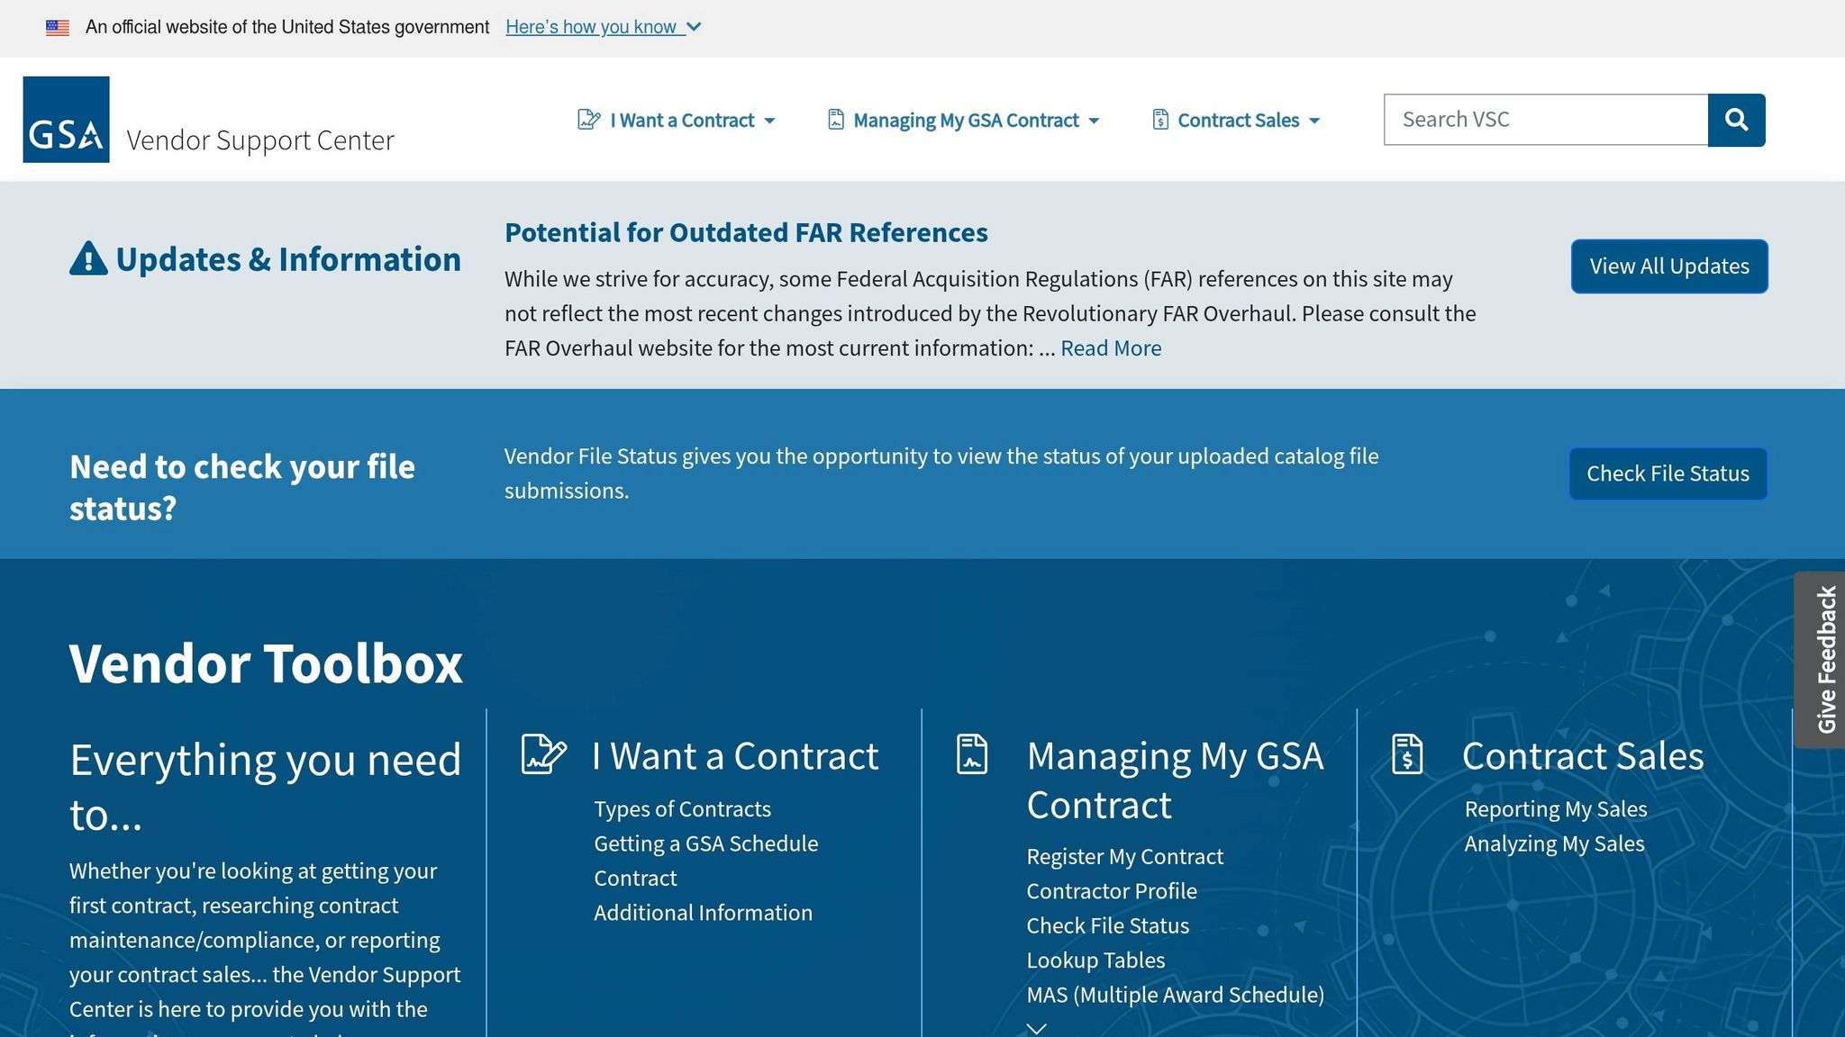Click the View All Updates button
1845x1037 pixels.
point(1668,266)
